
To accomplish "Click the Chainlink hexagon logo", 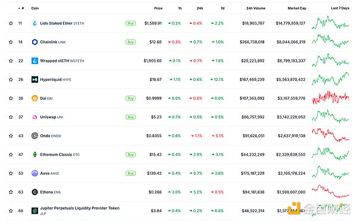I will click(x=35, y=42).
